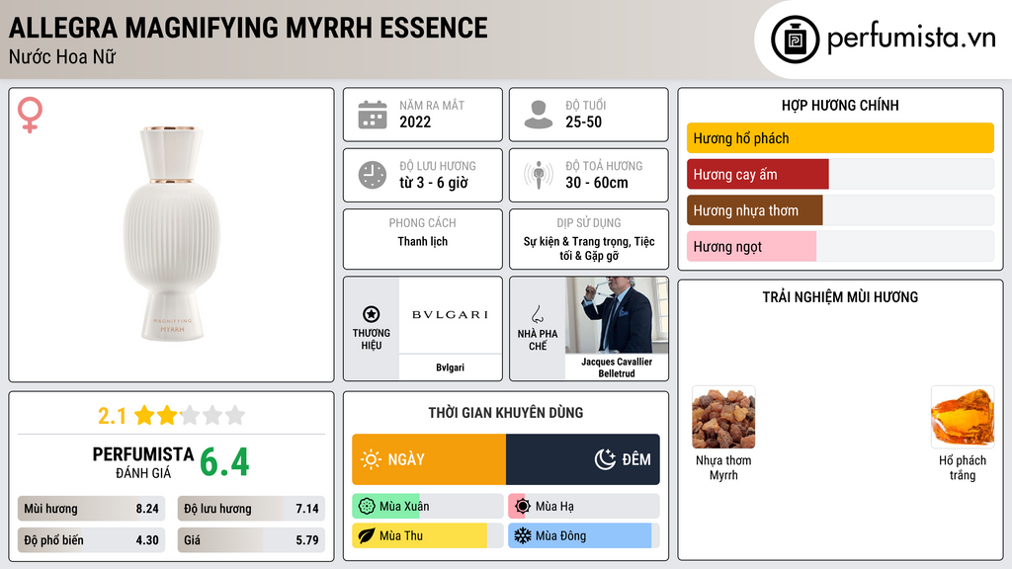
Task: Click the moon icon in the Đêm bar
Action: click(605, 459)
